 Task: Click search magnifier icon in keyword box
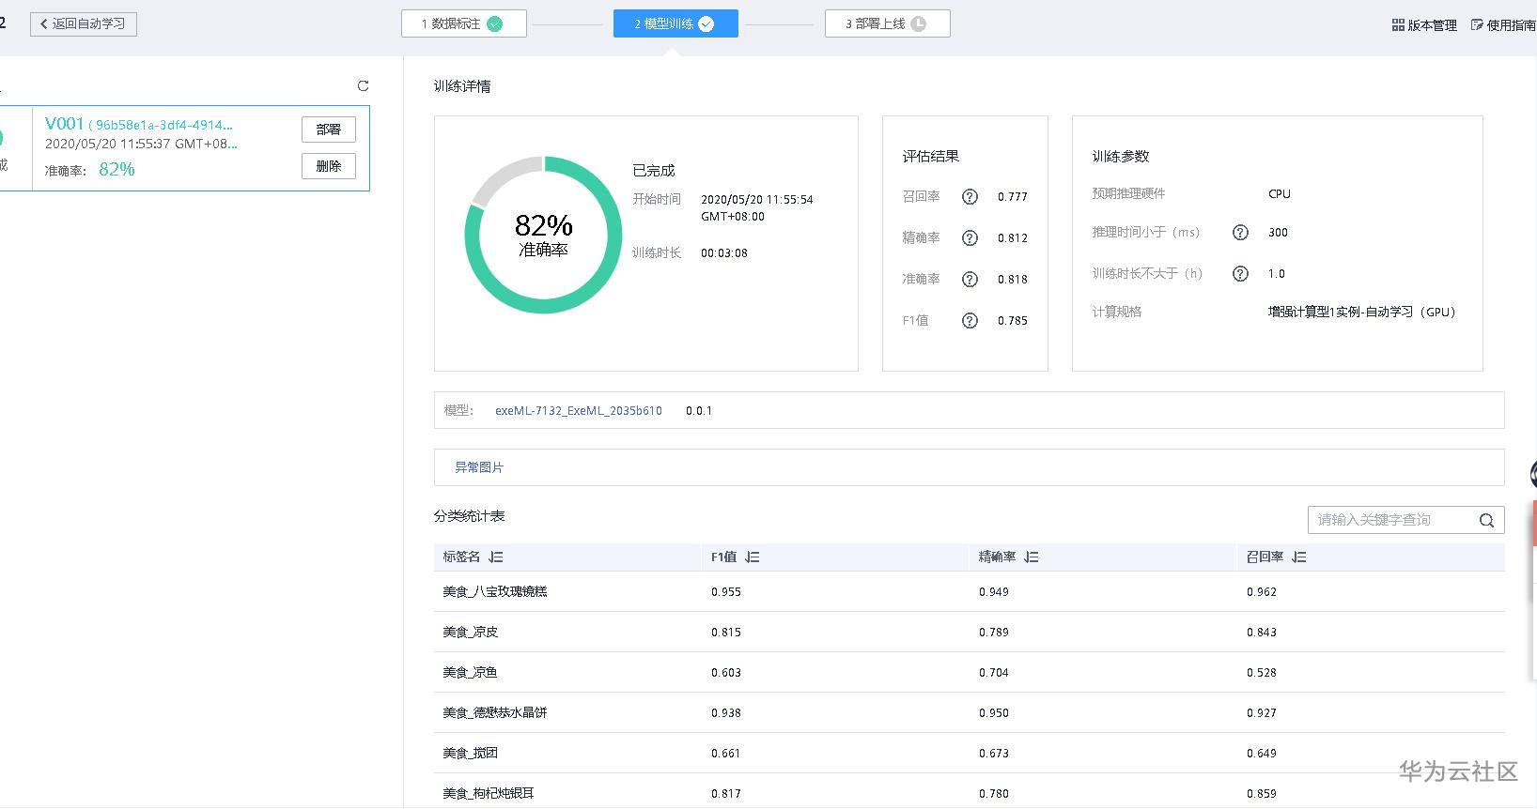tap(1486, 521)
